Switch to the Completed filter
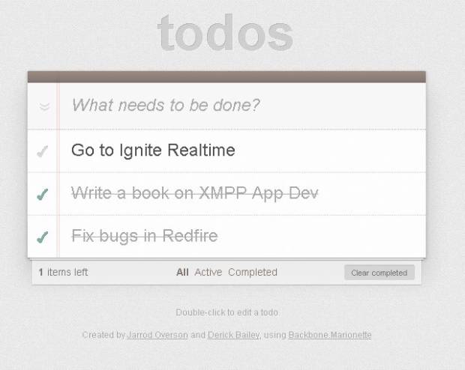 pyautogui.click(x=253, y=272)
